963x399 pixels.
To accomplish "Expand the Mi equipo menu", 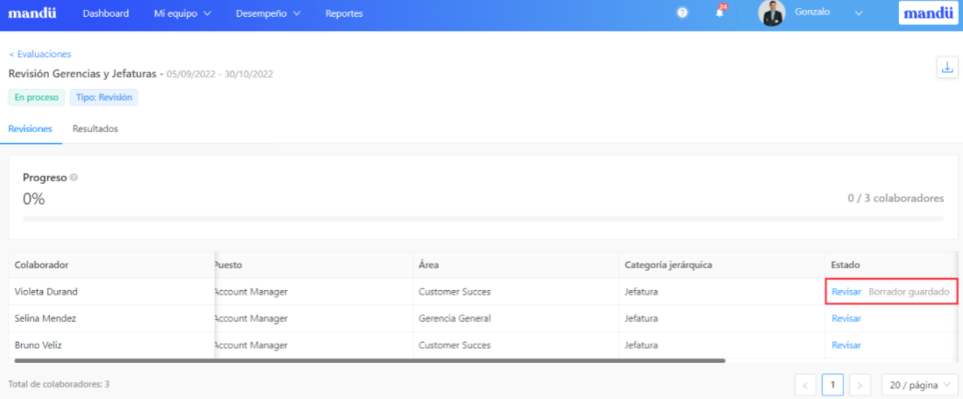I will 182,13.
